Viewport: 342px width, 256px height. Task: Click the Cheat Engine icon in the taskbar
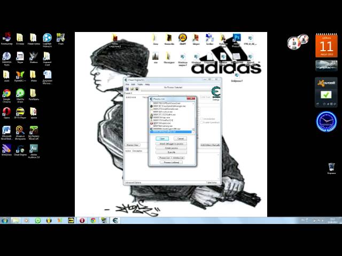[115, 220]
